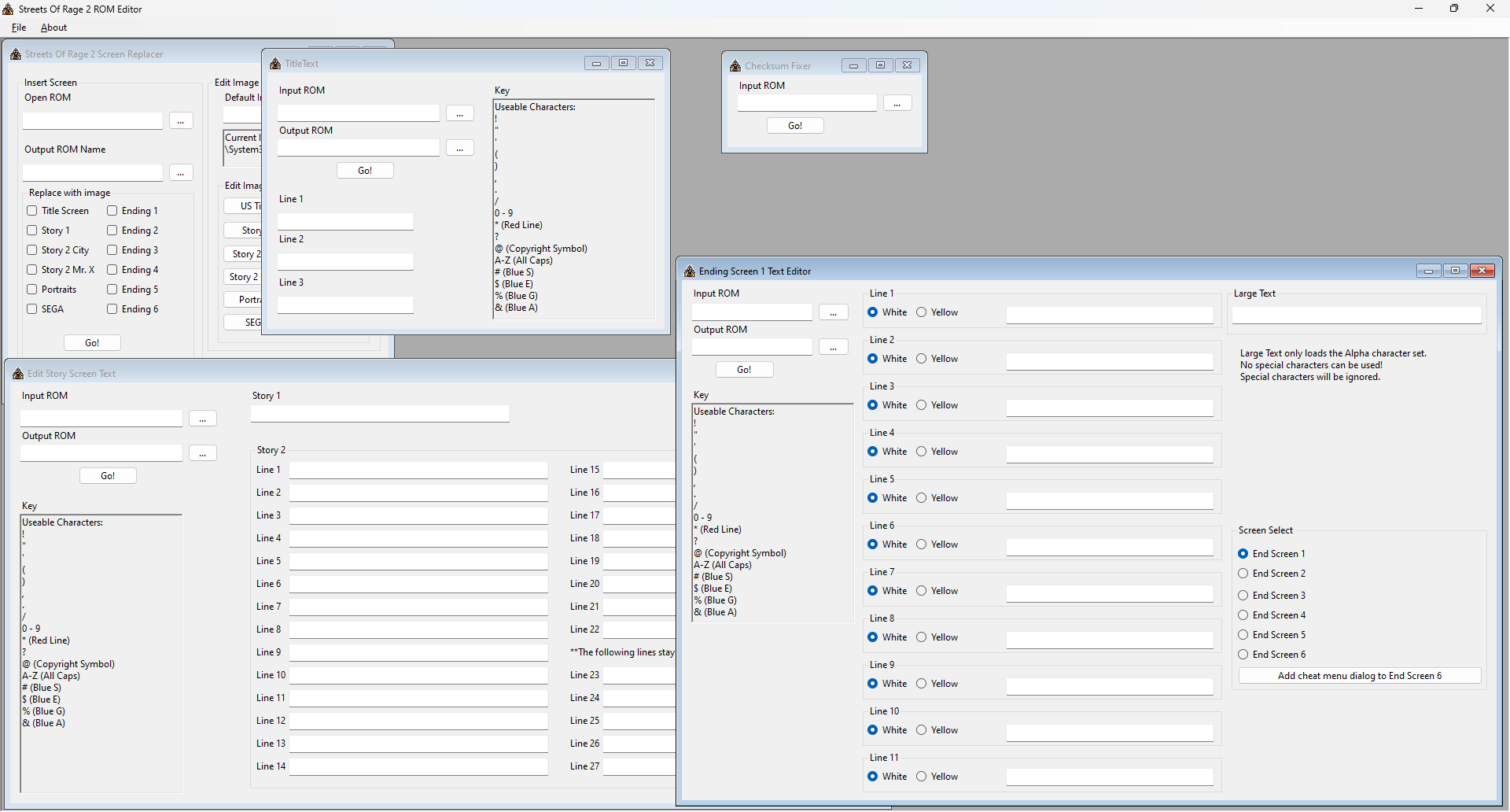1510x812 pixels.
Task: Close the TitleText window
Action: click(650, 63)
